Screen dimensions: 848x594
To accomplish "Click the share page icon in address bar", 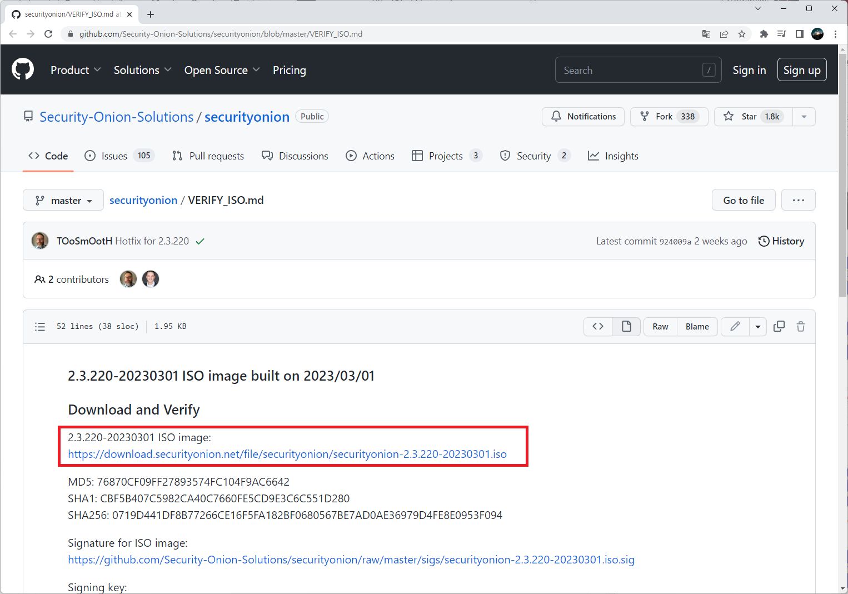I will point(724,34).
